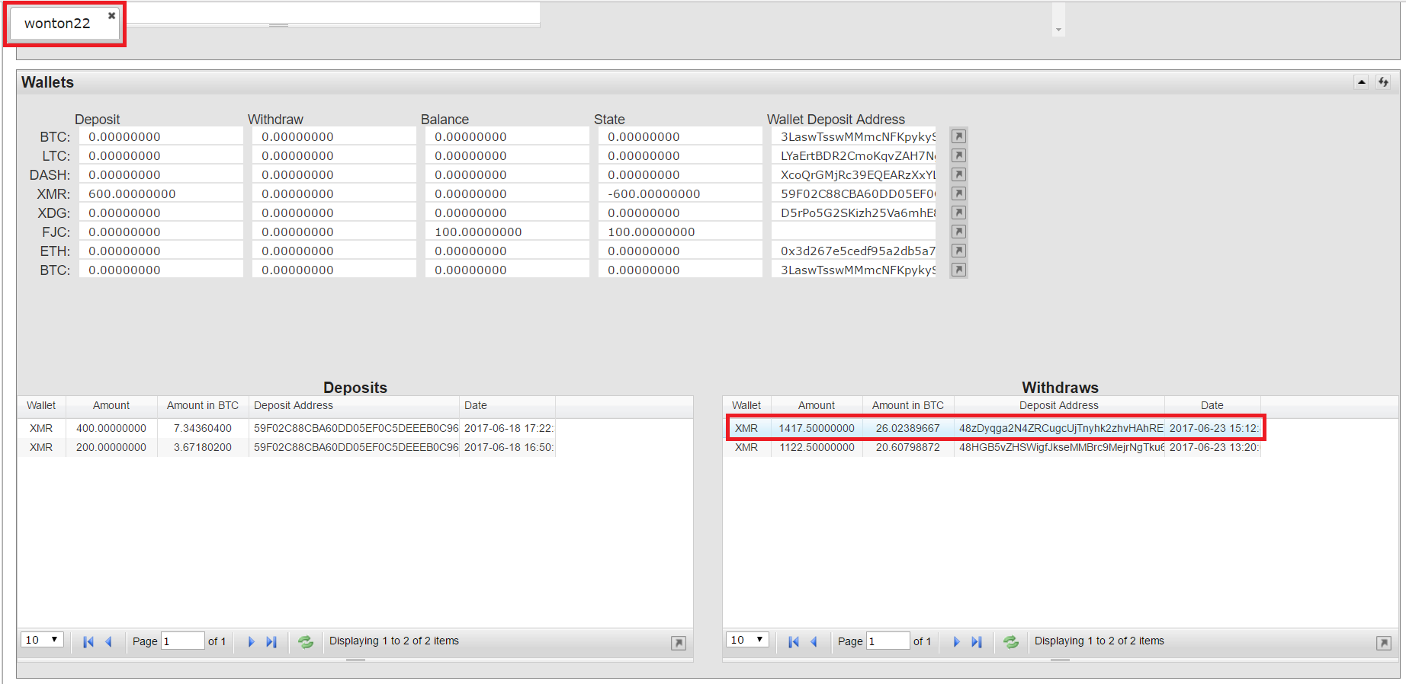Click the 7.34360400 BTC amount cell
Viewport: 1406px width, 684px height.
click(x=203, y=428)
